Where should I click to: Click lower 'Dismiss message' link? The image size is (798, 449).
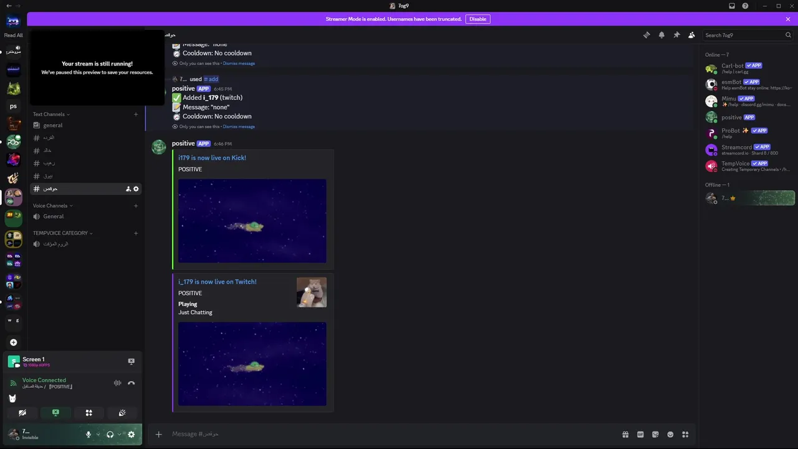pos(239,127)
